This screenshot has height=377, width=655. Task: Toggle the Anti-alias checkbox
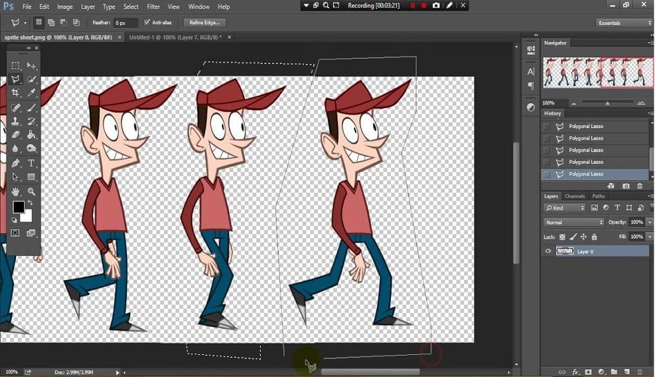click(147, 22)
